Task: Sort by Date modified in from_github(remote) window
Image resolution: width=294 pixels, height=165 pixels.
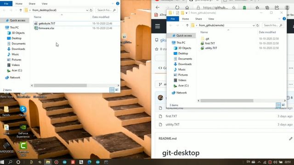Action: [x=267, y=32]
